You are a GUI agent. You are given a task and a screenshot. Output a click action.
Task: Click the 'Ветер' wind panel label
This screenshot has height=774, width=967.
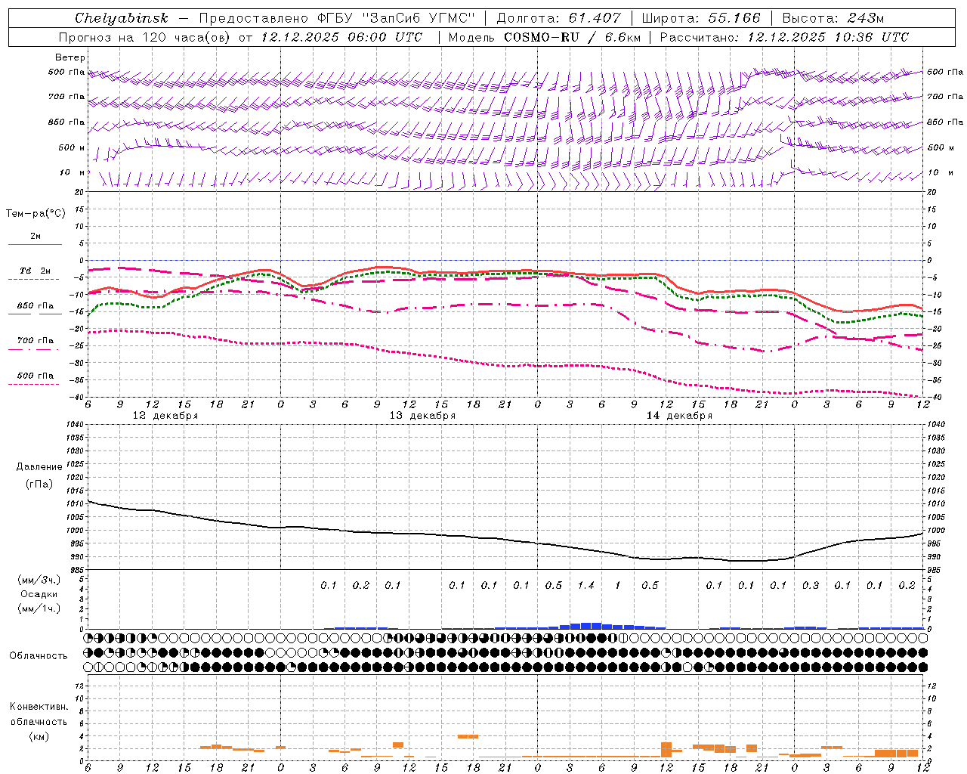70,57
